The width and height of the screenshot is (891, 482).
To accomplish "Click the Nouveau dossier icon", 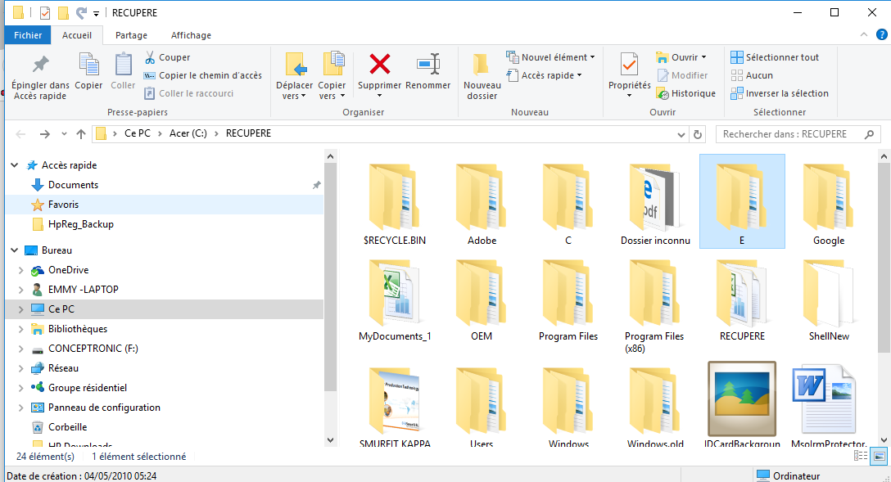I will tap(482, 65).
